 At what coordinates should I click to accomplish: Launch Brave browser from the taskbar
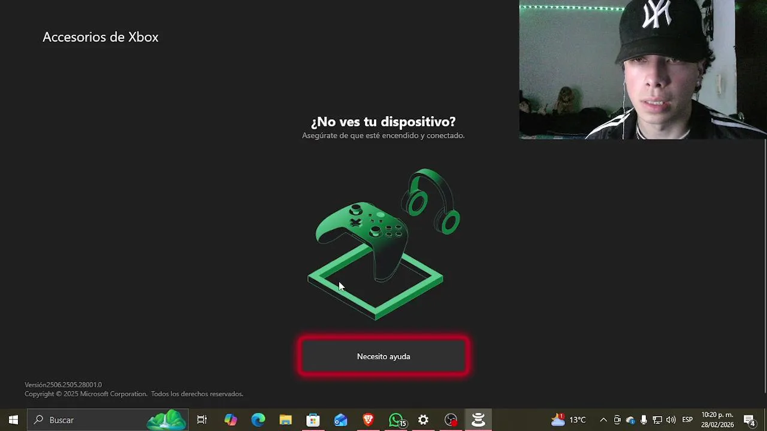(368, 420)
